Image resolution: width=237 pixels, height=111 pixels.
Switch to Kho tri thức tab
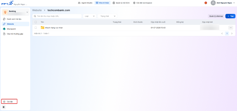103,3
